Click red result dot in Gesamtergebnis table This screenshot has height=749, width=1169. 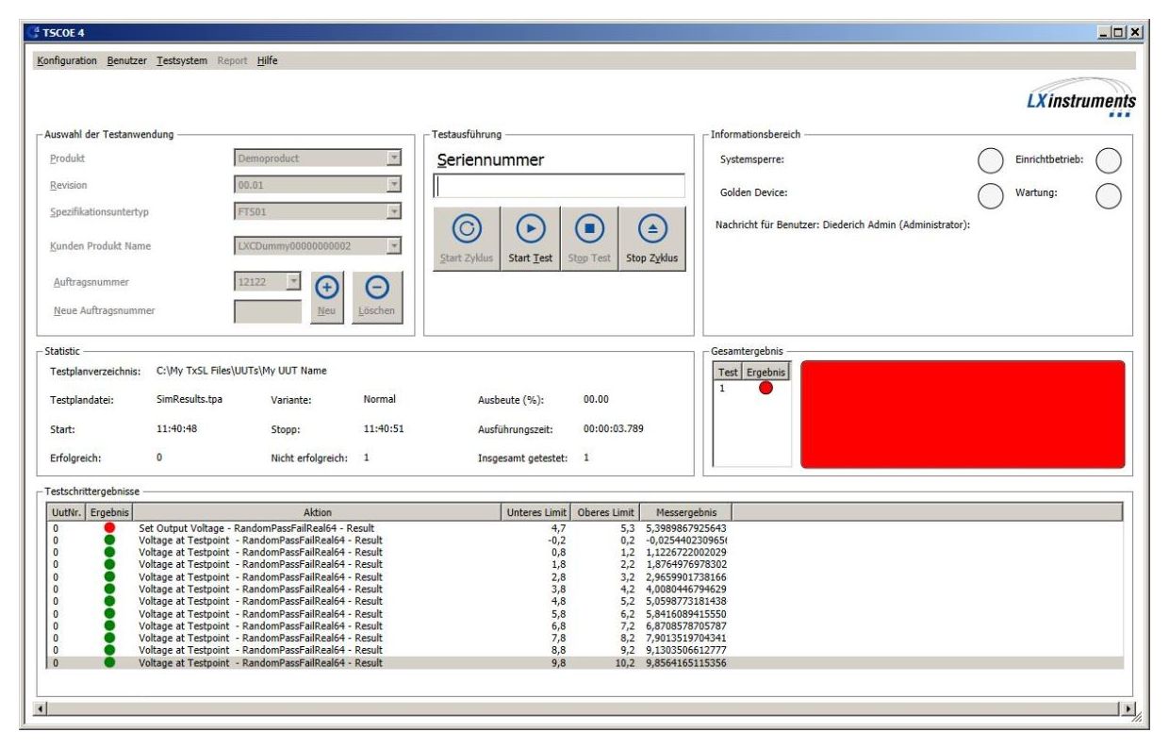(765, 388)
